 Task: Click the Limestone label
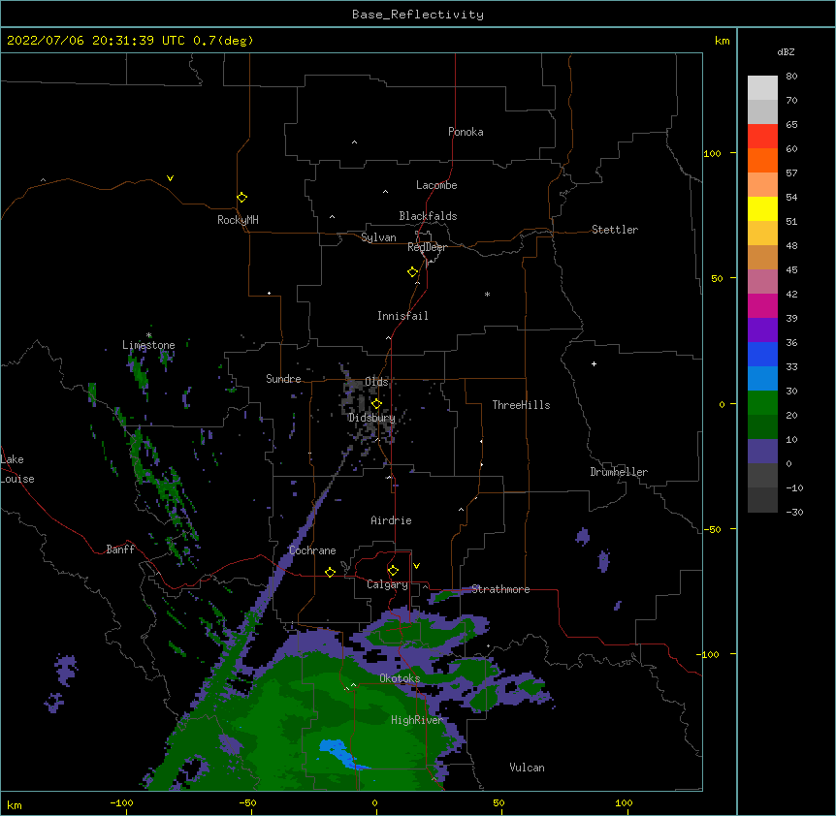148,345
